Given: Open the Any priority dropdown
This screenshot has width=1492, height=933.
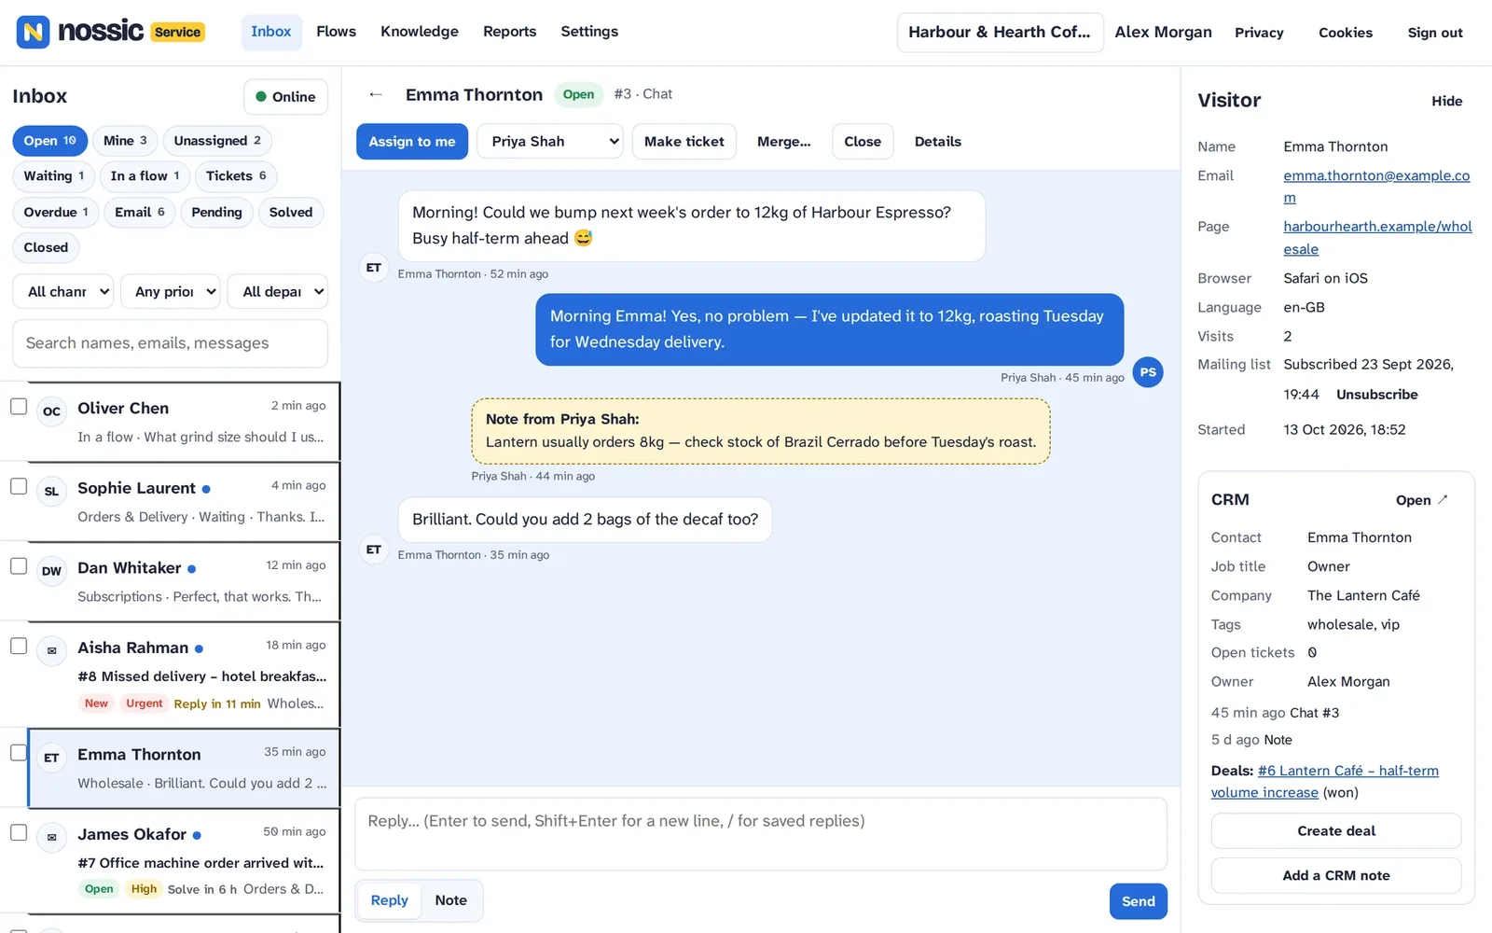Looking at the screenshot, I should pos(171,292).
